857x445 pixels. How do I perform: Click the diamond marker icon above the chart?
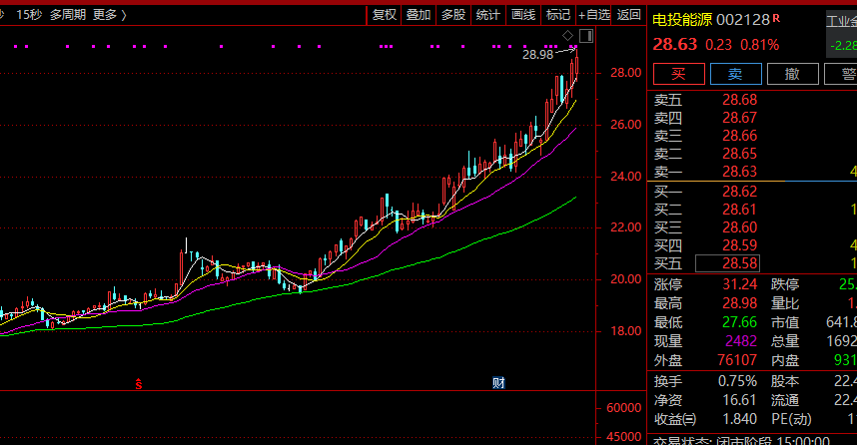tap(568, 36)
